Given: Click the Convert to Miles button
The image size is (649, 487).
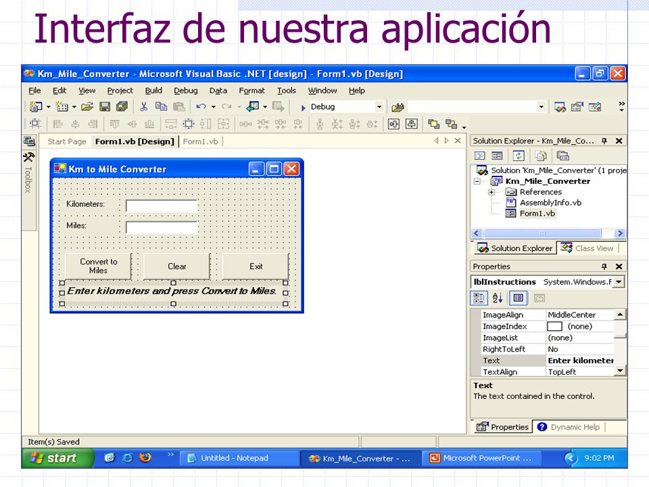Looking at the screenshot, I should tap(98, 266).
